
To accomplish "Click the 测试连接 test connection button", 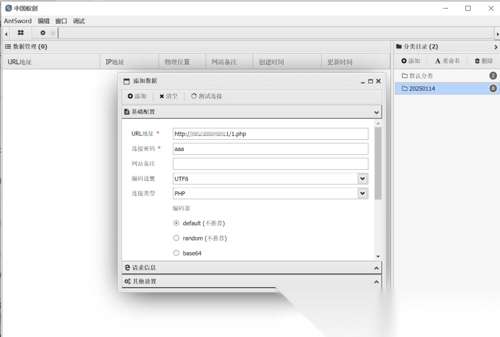I will click(206, 96).
